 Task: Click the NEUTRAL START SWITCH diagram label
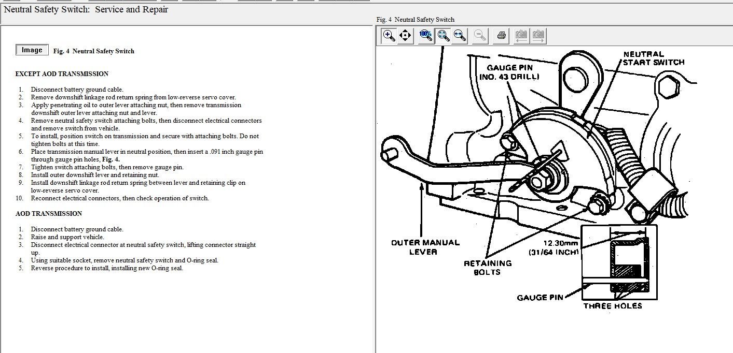[x=653, y=58]
